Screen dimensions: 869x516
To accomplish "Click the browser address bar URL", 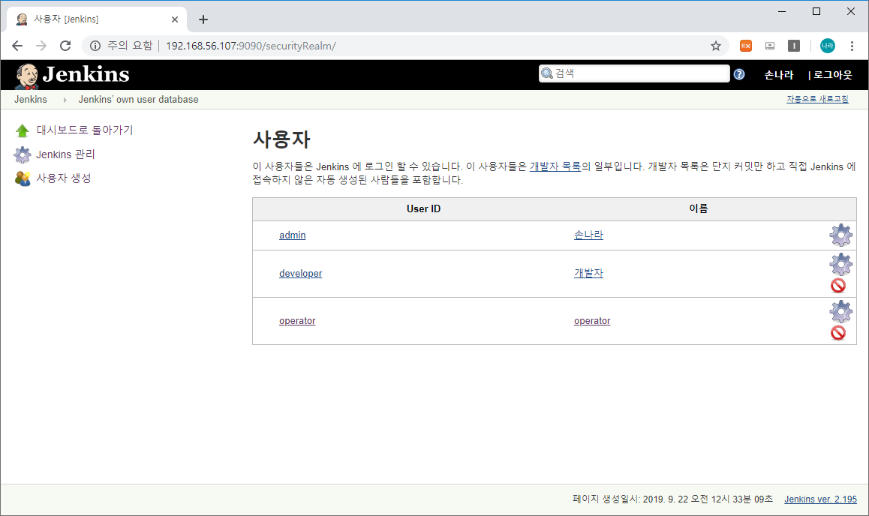I will coord(251,46).
